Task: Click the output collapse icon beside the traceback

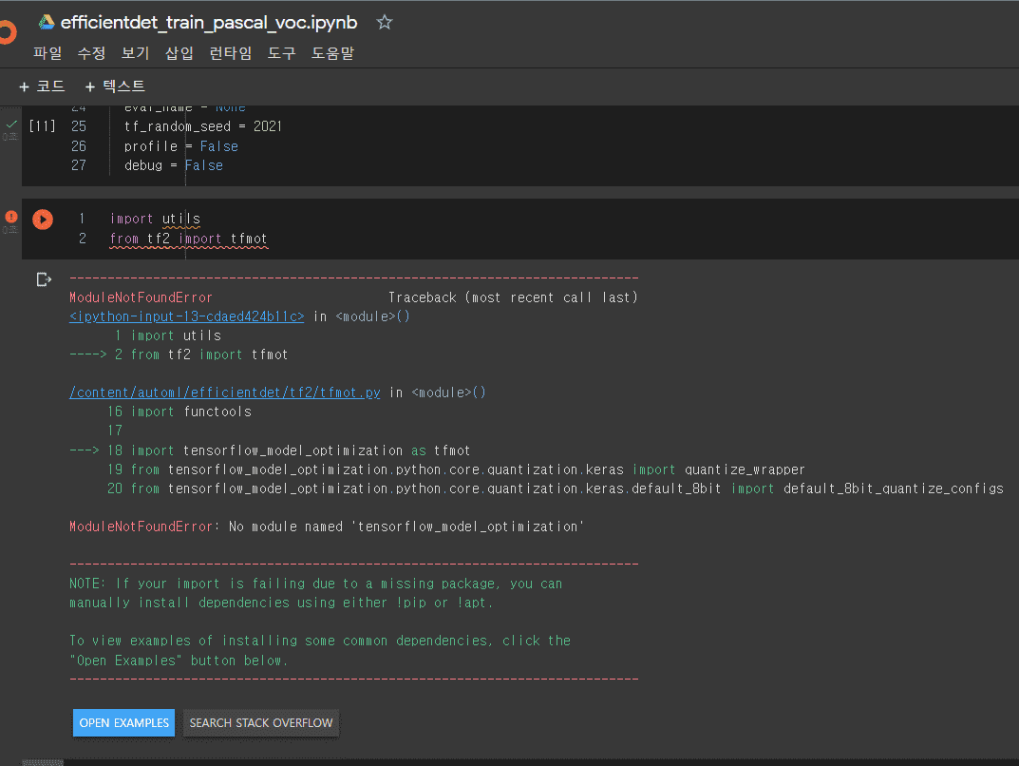Action: pyautogui.click(x=44, y=279)
